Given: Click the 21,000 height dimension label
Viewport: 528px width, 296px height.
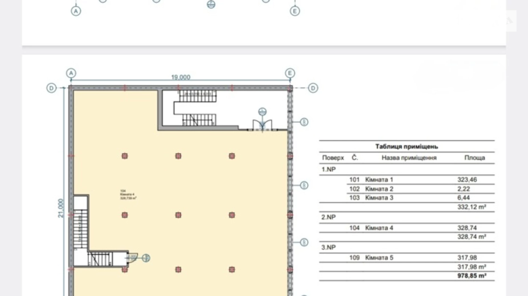Looking at the screenshot, I should coord(61,208).
